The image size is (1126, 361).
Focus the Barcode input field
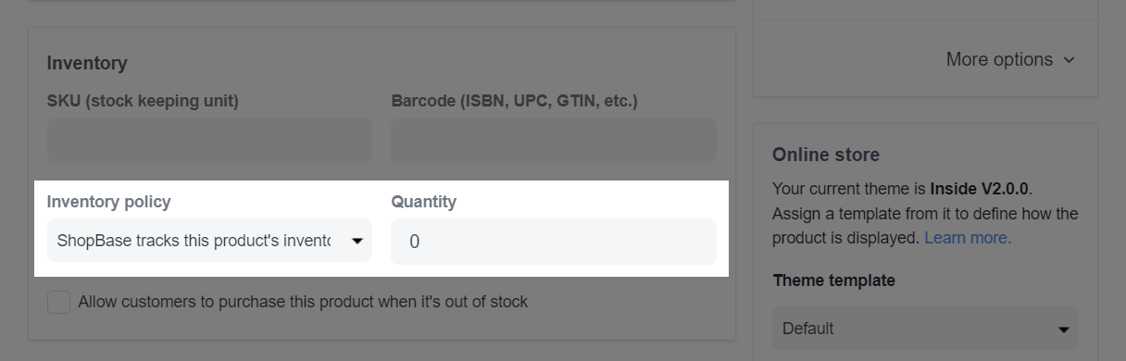(554, 141)
